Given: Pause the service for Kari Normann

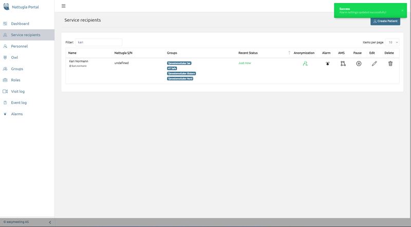Looking at the screenshot, I should coord(359,64).
